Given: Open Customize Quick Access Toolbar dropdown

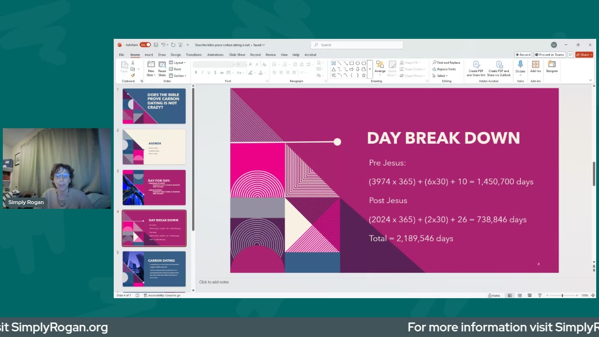Looking at the screenshot, I should click(188, 45).
